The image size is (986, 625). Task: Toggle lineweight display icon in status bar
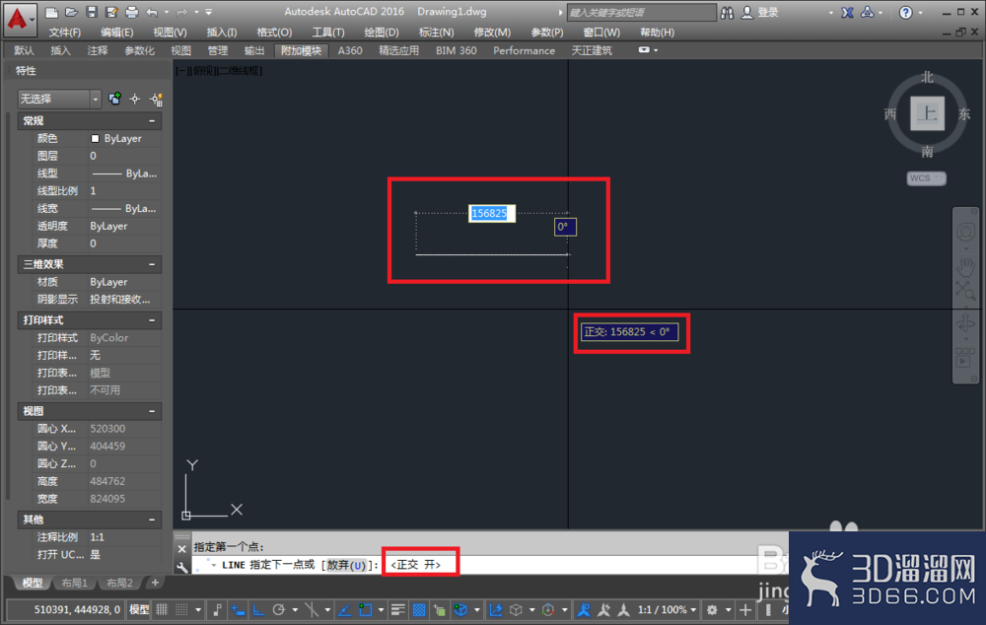click(x=397, y=609)
